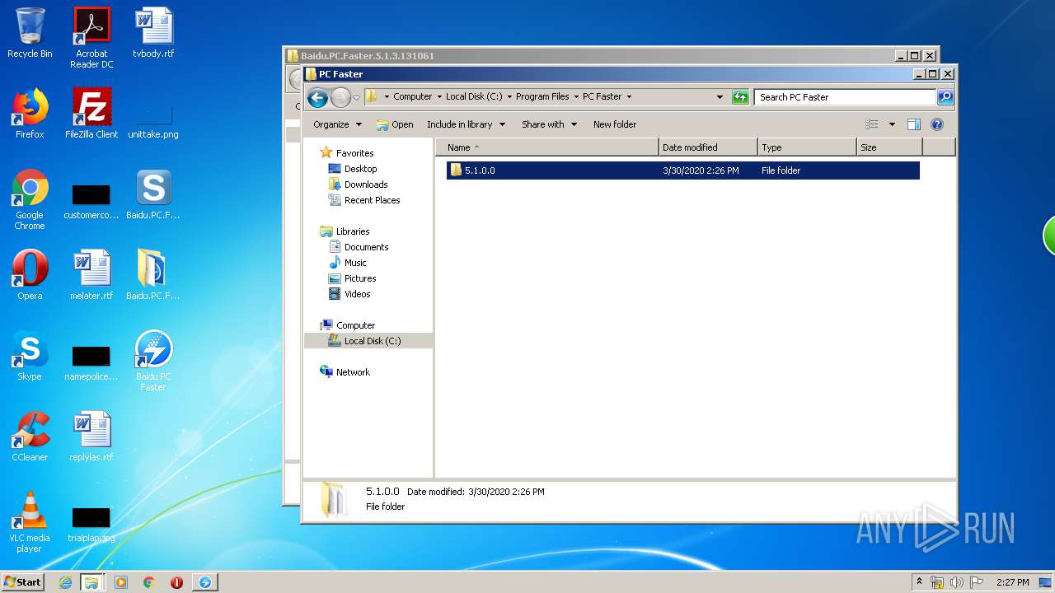1055x593 pixels.
Task: Click in the Search PC Faster field
Action: click(845, 97)
